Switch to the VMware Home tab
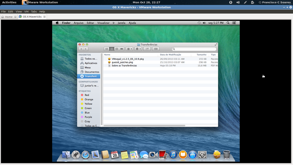This screenshot has width=293, height=165. [x=9, y=17]
